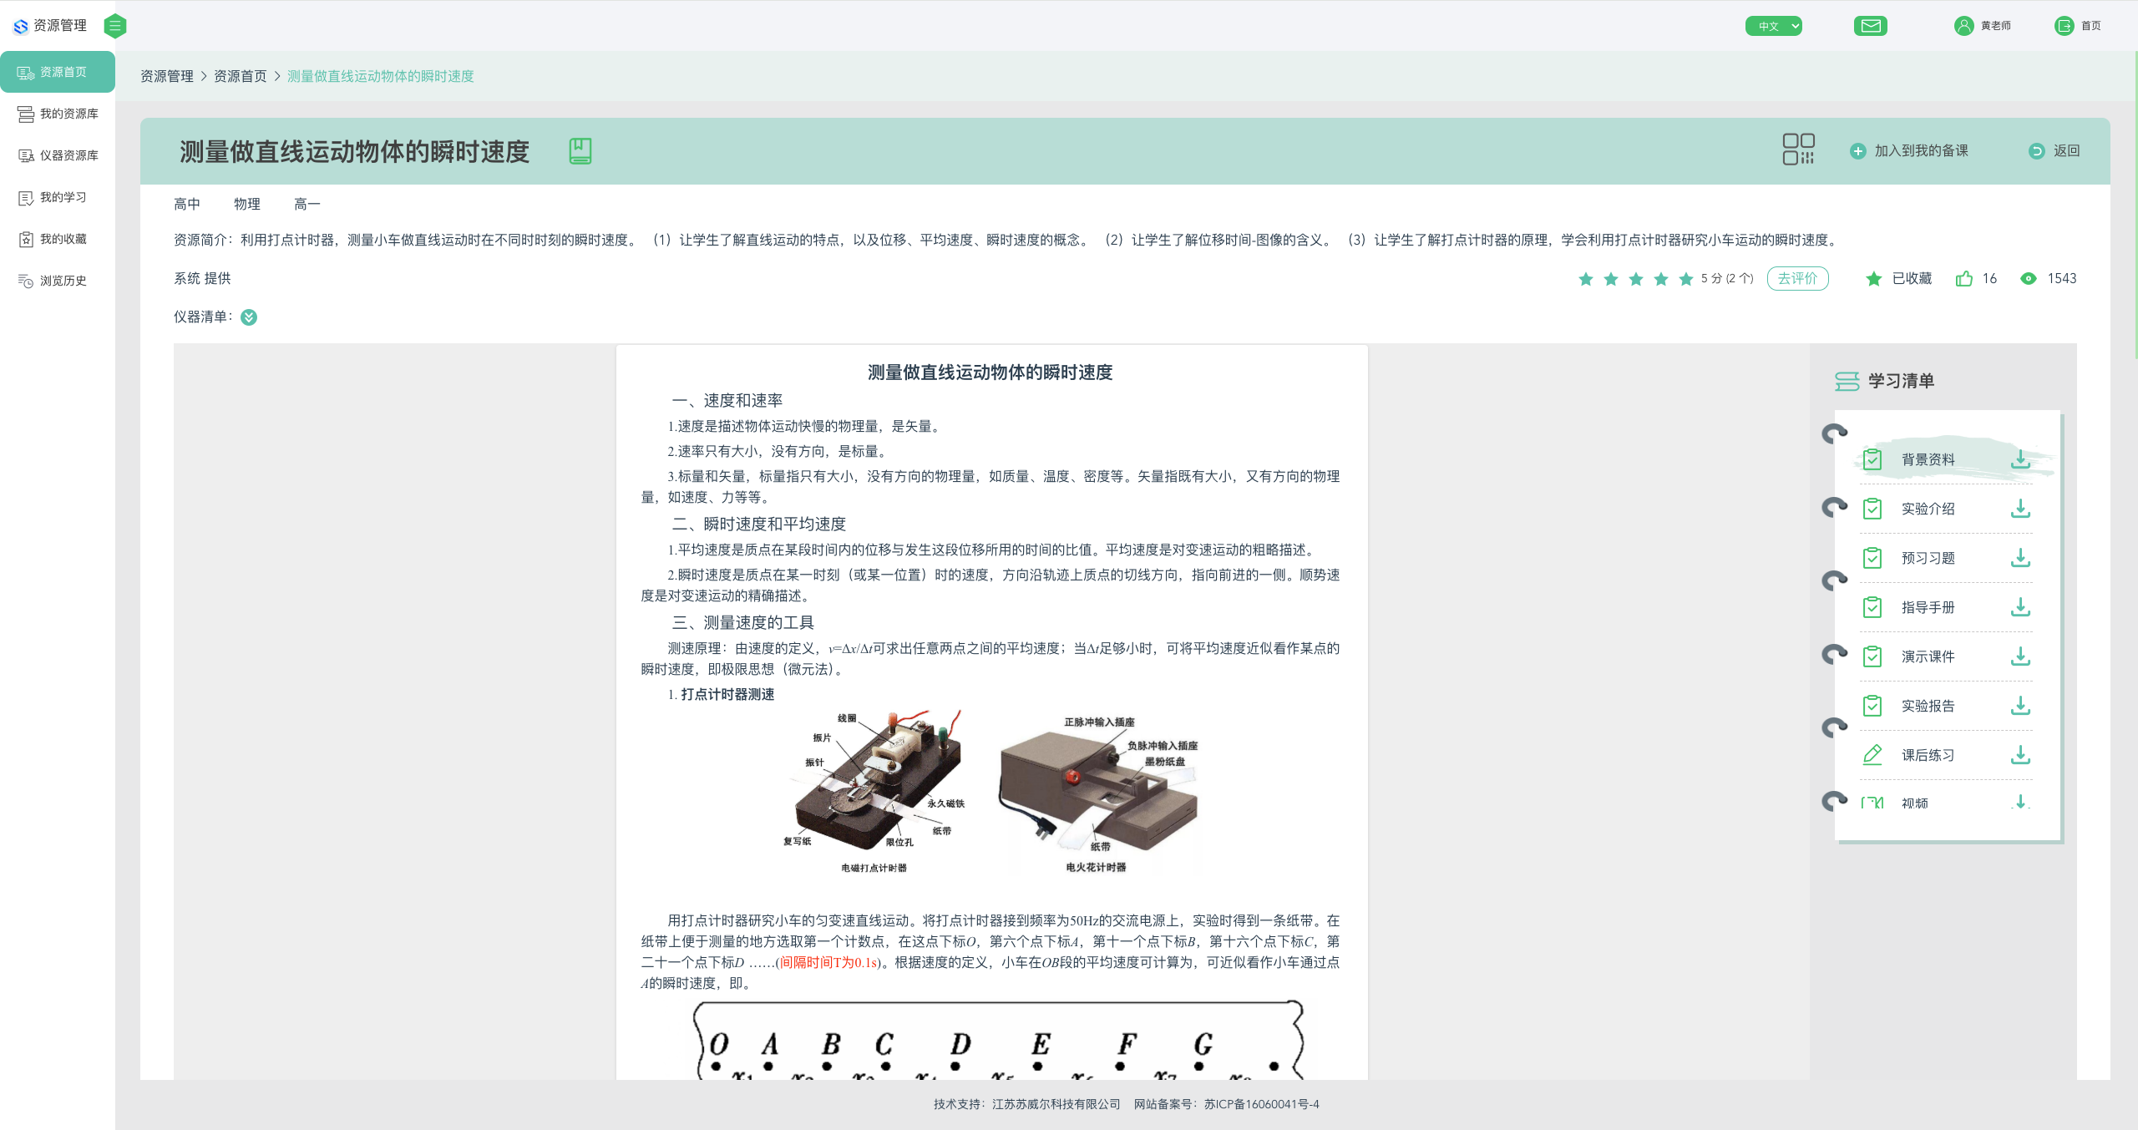The image size is (2138, 1130).
Task: Expand the 资源管理 app menu icon
Action: (114, 25)
